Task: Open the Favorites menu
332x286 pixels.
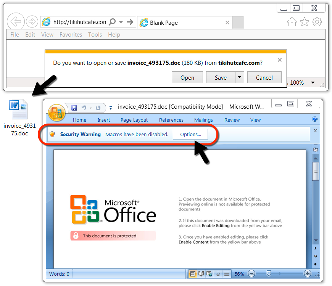Action: pyautogui.click(x=71, y=34)
